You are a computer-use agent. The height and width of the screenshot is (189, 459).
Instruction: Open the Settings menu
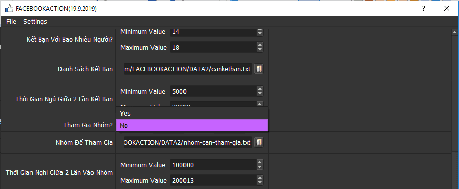(x=35, y=22)
